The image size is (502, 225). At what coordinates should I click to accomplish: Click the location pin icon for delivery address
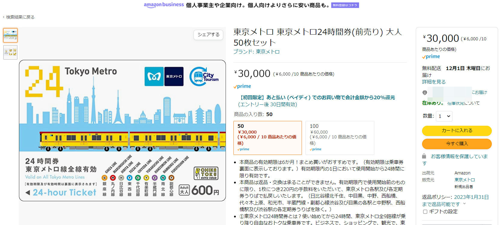(424, 93)
